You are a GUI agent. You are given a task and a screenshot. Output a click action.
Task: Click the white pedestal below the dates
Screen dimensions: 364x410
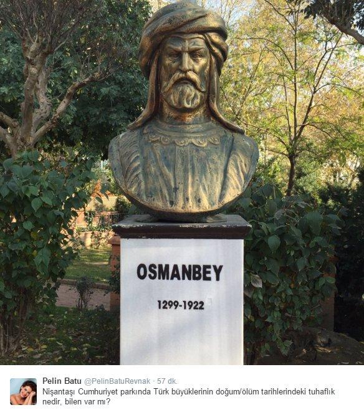(x=182, y=337)
